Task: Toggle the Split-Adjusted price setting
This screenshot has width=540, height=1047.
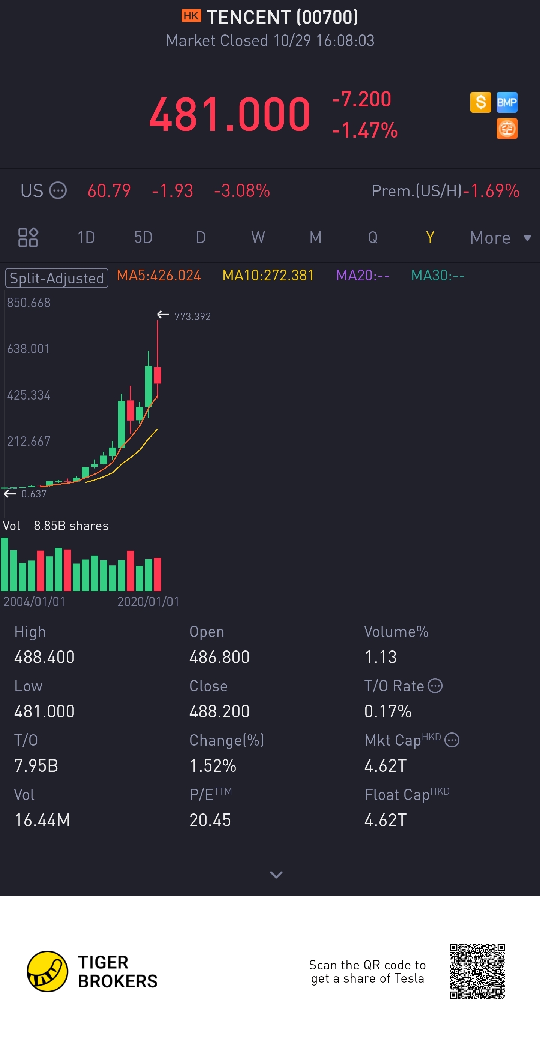Action: (x=57, y=278)
